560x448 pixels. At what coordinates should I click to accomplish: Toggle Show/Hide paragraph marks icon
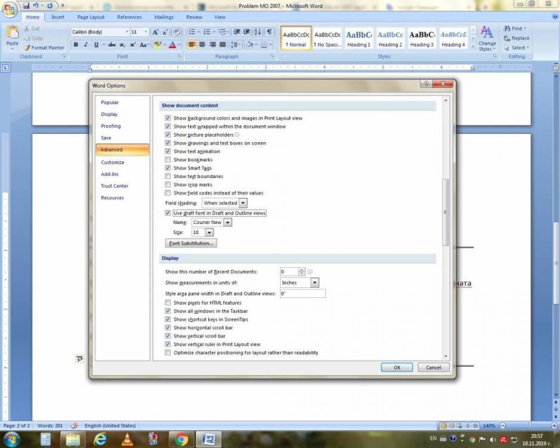click(269, 32)
